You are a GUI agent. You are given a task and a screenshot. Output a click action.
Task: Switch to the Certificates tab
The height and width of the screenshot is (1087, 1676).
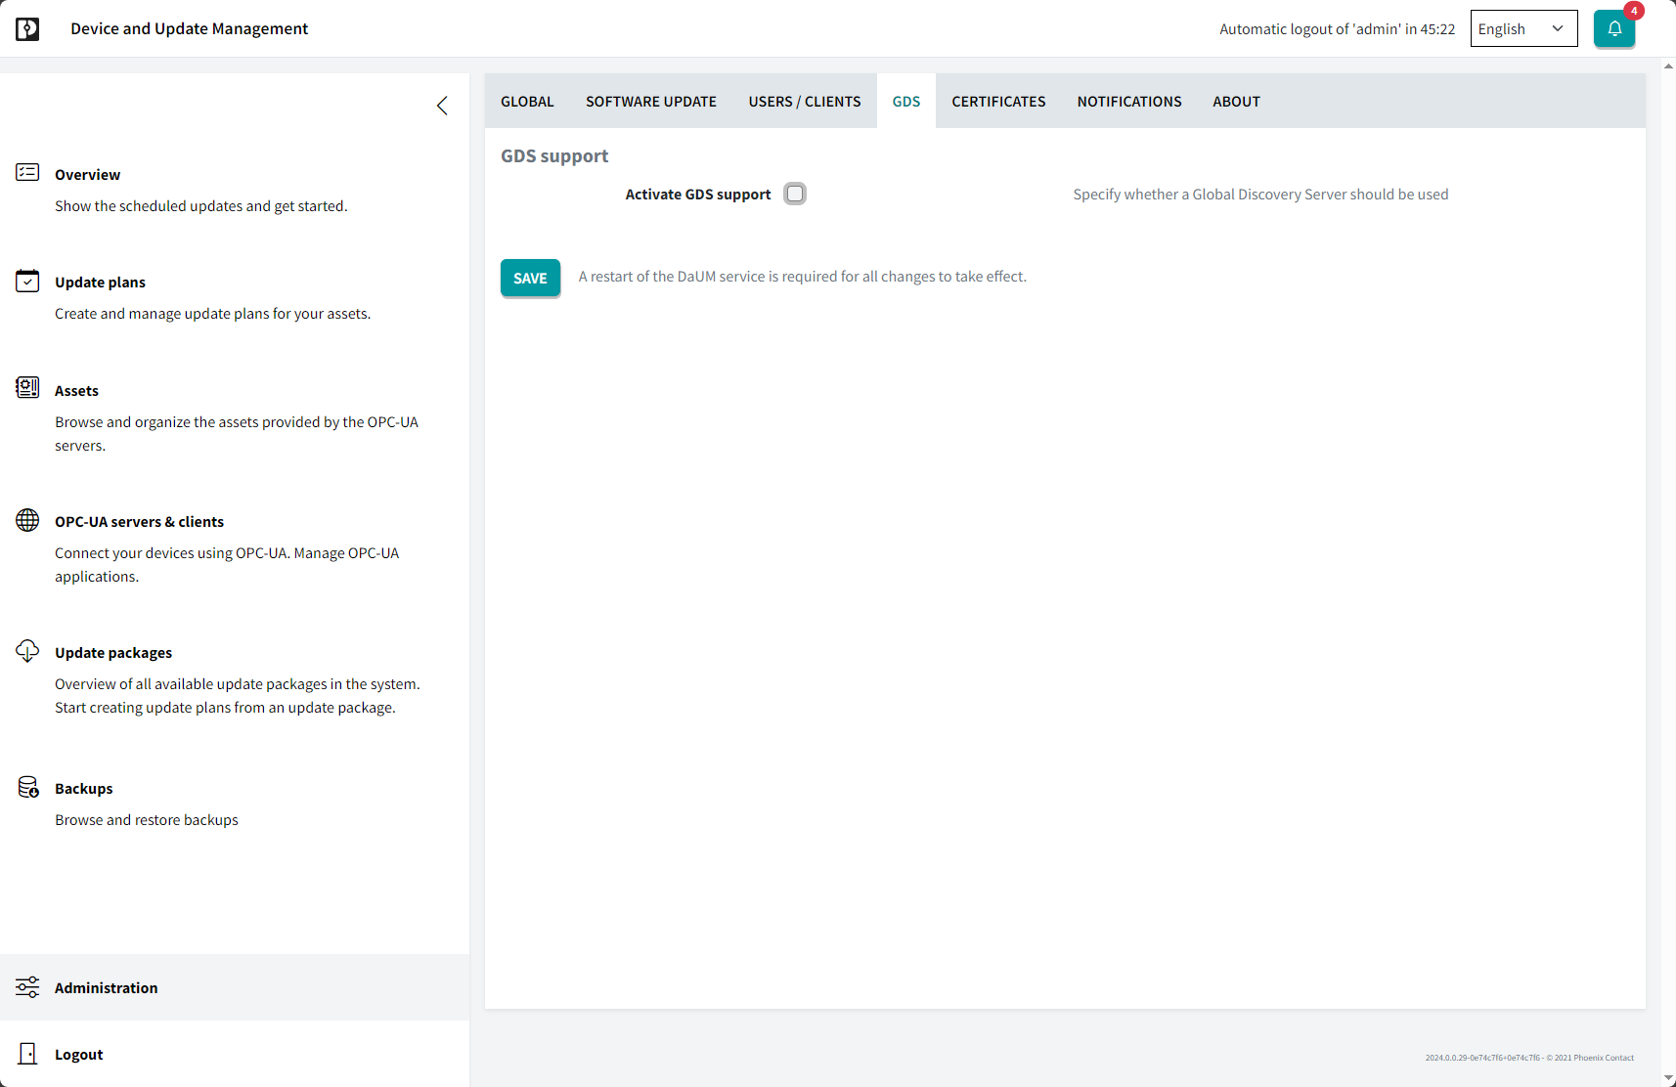997,102
